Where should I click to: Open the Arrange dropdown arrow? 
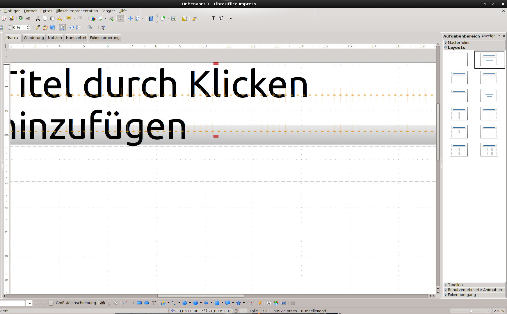95,27
